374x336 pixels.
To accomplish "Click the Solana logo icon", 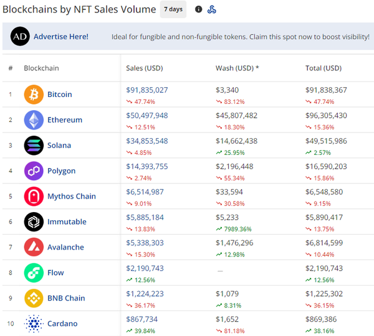I will pos(34,146).
